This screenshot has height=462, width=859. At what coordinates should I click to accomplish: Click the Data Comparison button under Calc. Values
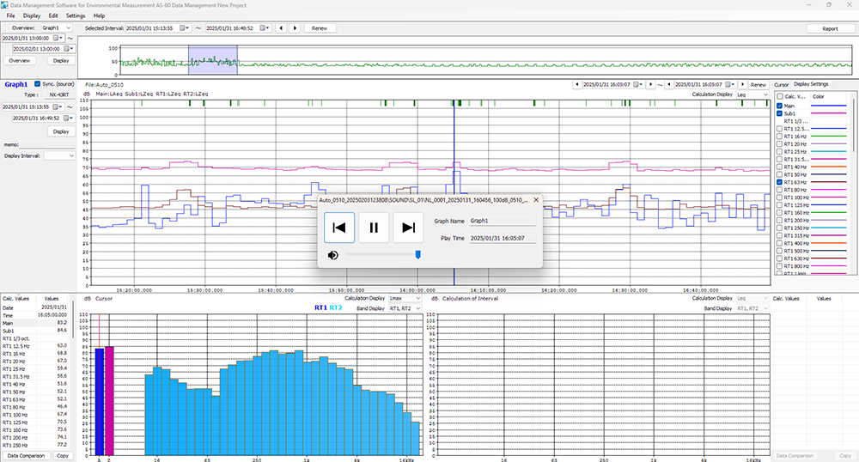pyautogui.click(x=26, y=455)
